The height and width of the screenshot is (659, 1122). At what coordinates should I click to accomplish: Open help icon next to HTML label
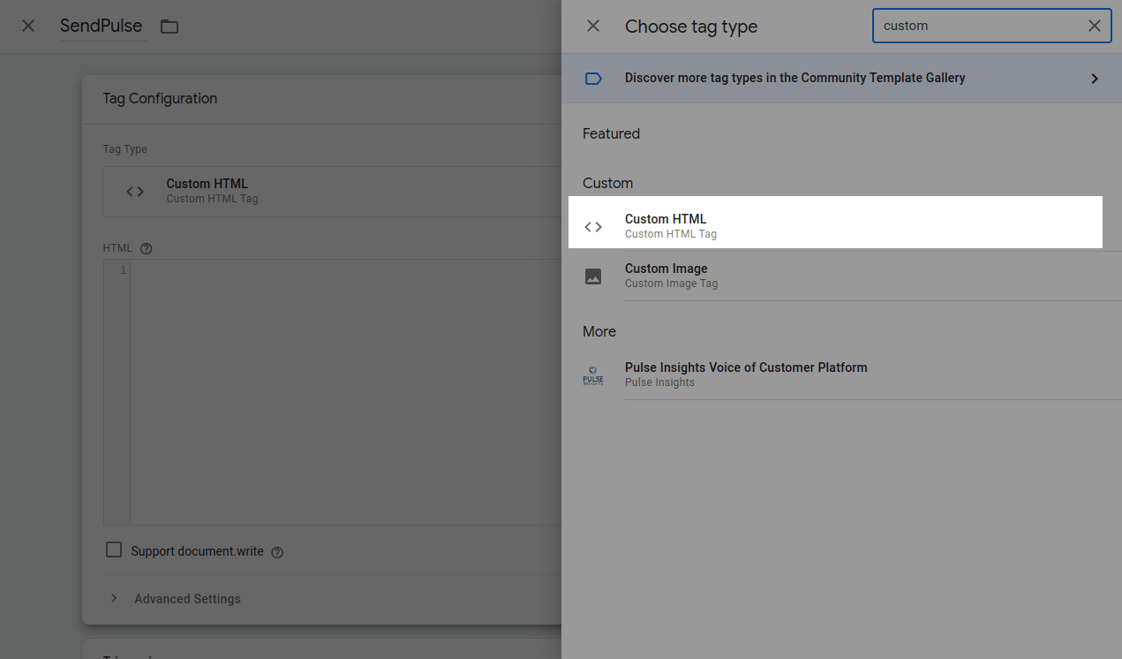147,248
